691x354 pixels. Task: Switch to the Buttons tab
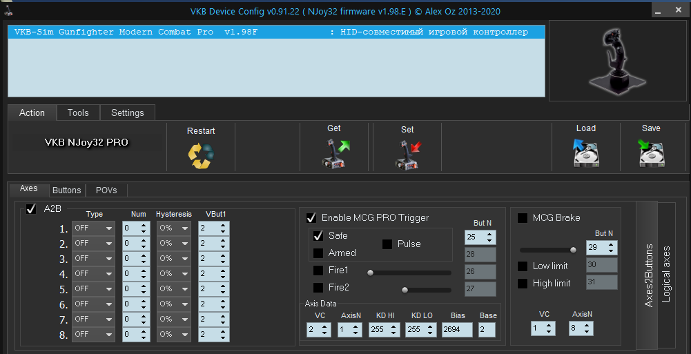(66, 190)
